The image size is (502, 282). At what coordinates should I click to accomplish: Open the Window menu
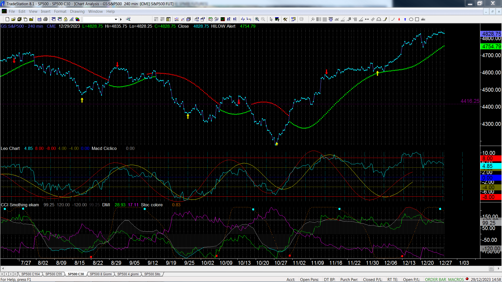point(95,11)
